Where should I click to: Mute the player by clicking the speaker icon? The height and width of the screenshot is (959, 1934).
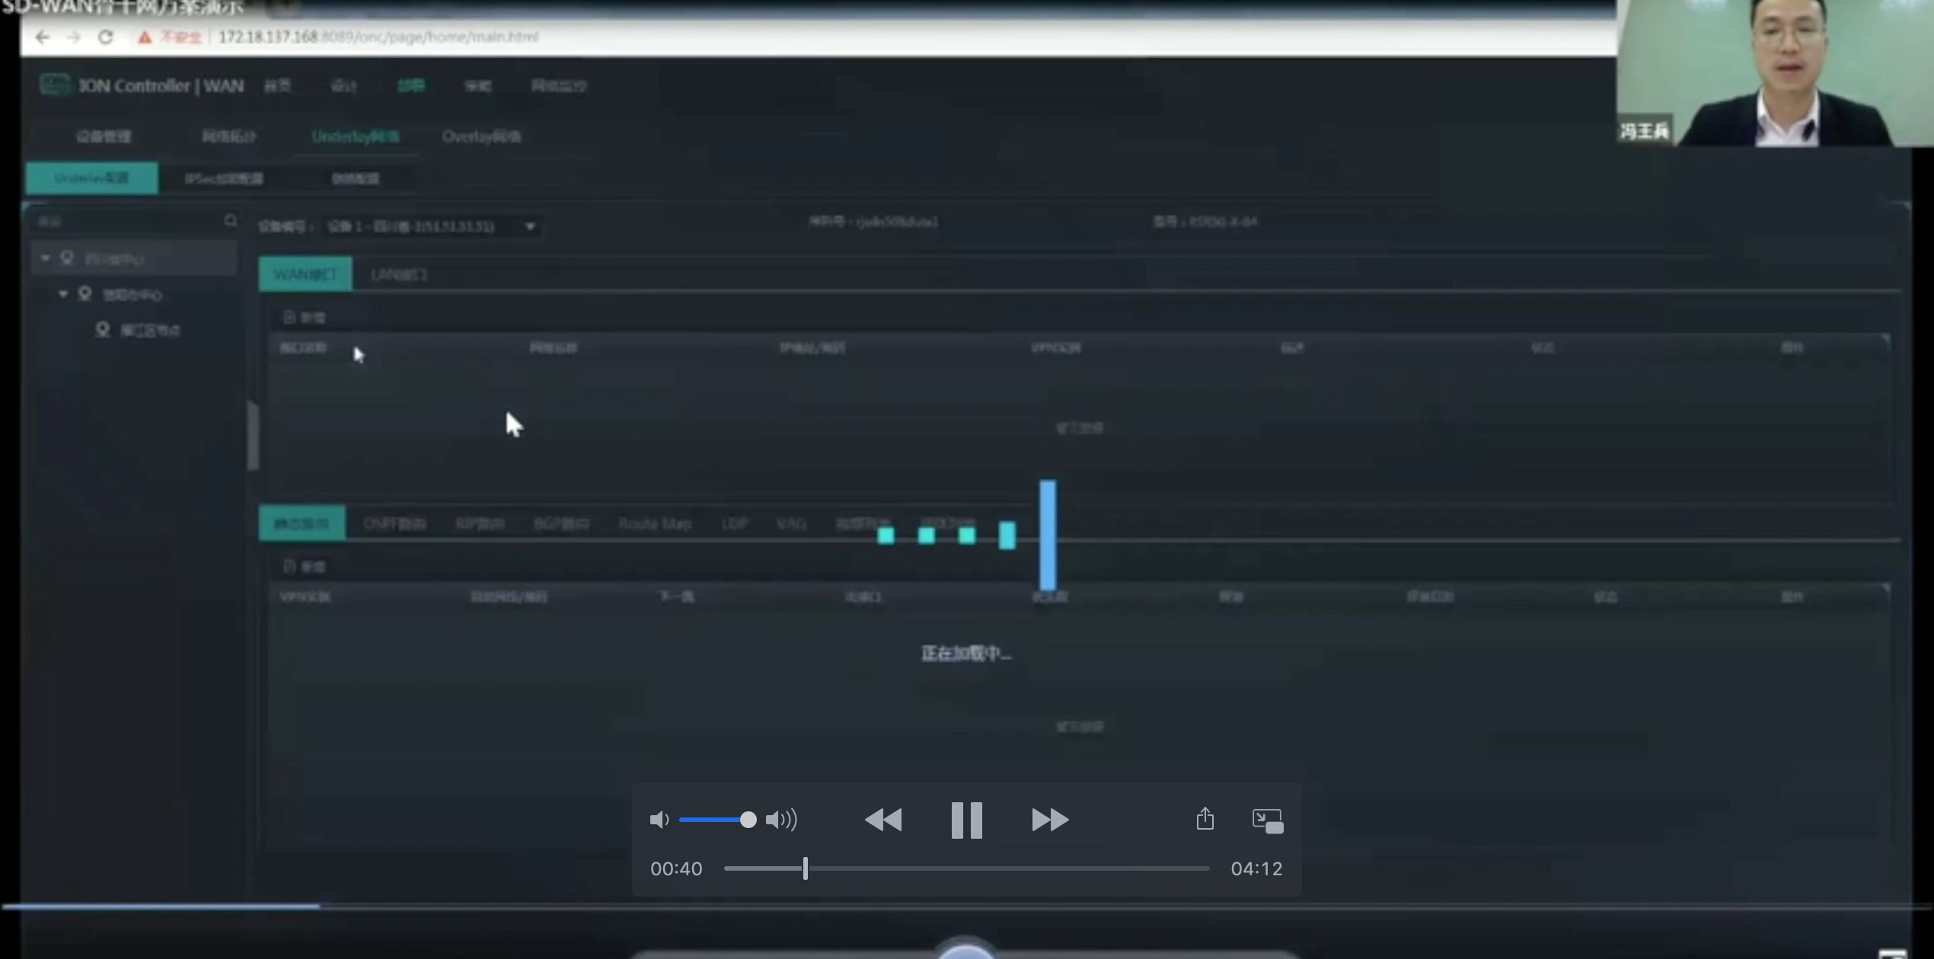coord(659,820)
